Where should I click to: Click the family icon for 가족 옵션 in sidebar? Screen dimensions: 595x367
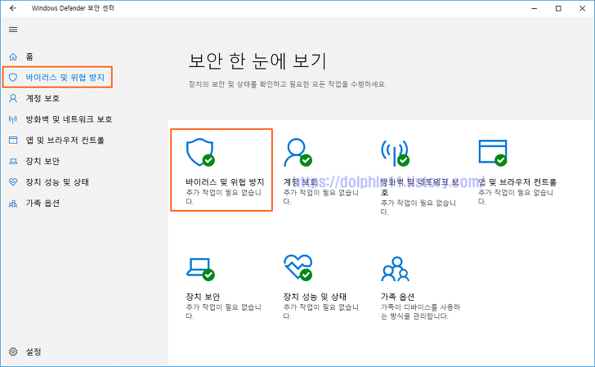[x=13, y=204]
